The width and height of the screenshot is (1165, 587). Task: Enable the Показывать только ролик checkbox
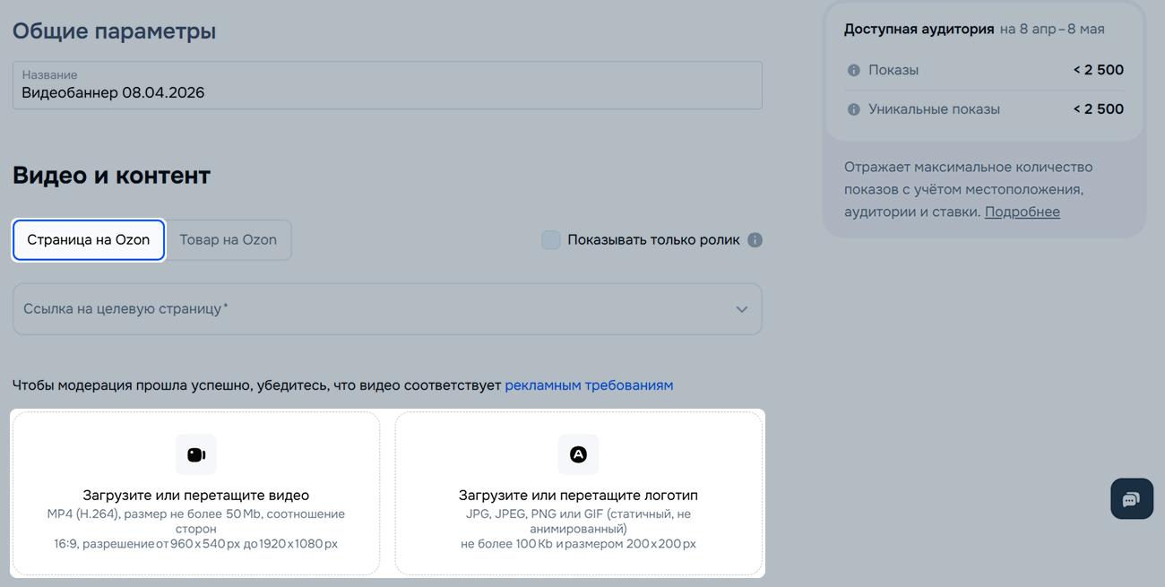(x=551, y=240)
